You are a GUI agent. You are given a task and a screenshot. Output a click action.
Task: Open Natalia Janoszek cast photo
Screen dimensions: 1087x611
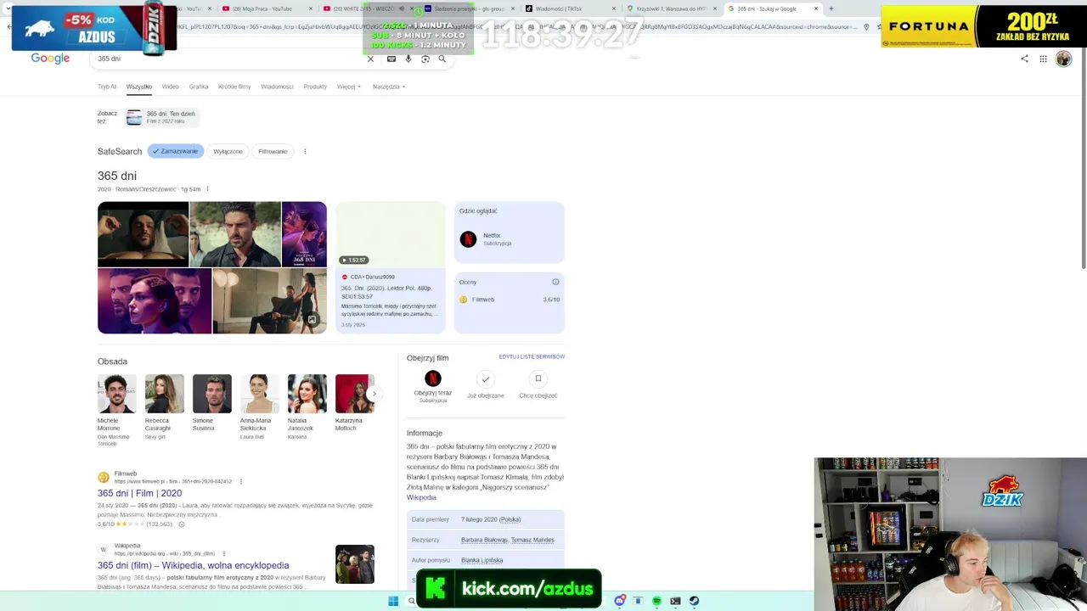(307, 394)
